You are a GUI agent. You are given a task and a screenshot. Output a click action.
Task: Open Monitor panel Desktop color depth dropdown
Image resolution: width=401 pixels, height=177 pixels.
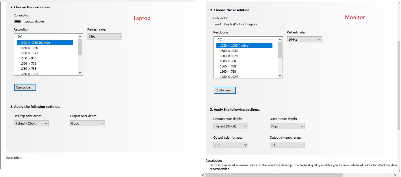click(231, 126)
